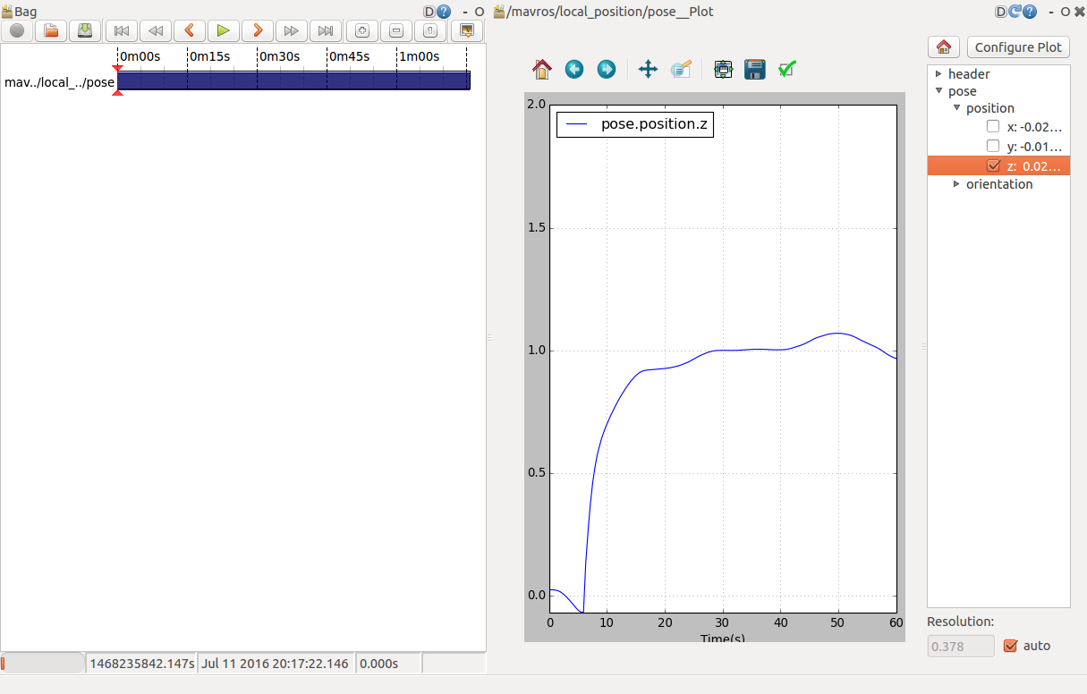Enable the x position checkbox
1087x694 pixels.
(x=992, y=126)
